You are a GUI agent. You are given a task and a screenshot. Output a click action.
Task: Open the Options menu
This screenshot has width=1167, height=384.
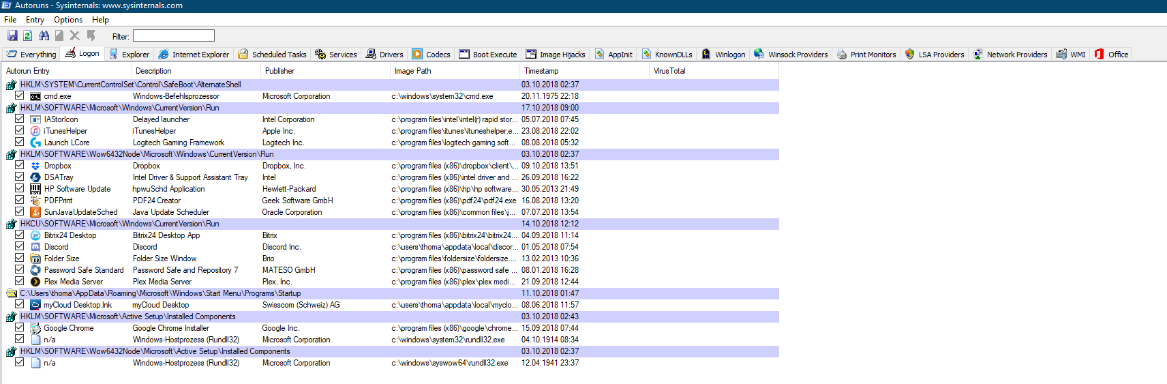[x=68, y=20]
